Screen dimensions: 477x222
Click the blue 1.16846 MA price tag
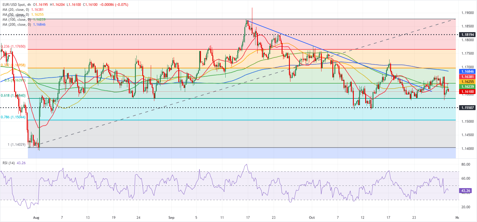467,72
